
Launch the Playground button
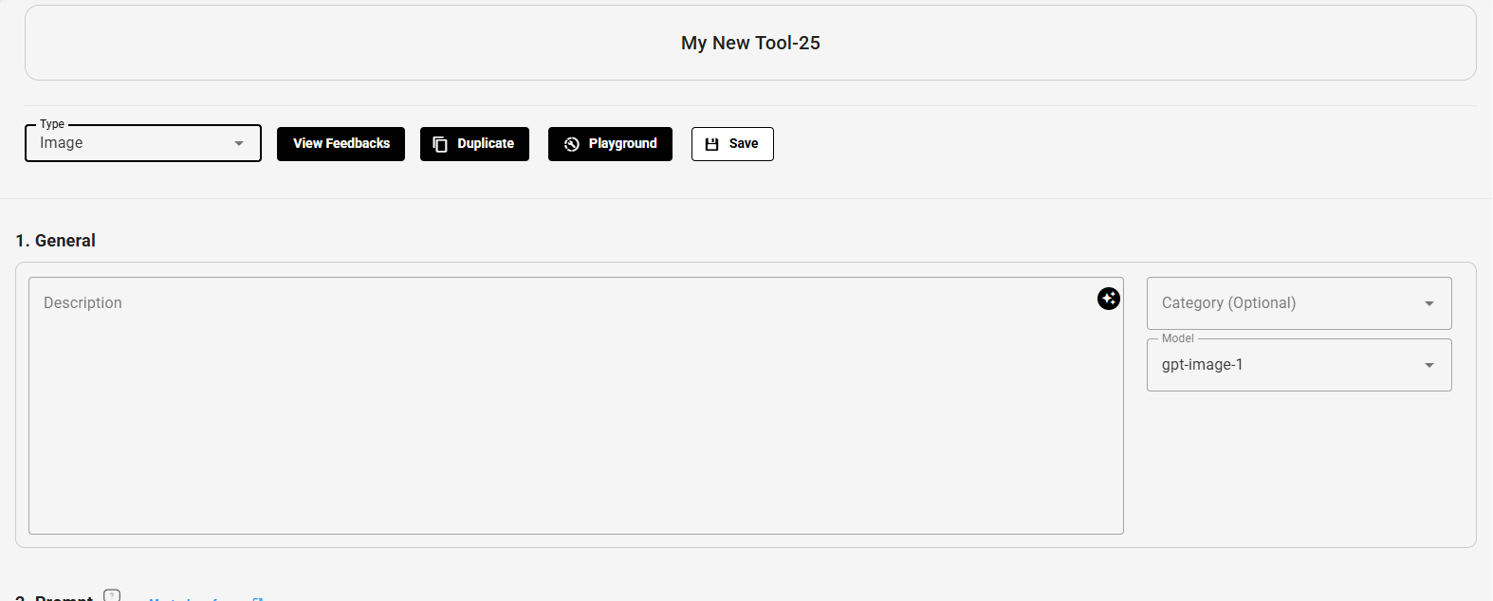pyautogui.click(x=622, y=144)
